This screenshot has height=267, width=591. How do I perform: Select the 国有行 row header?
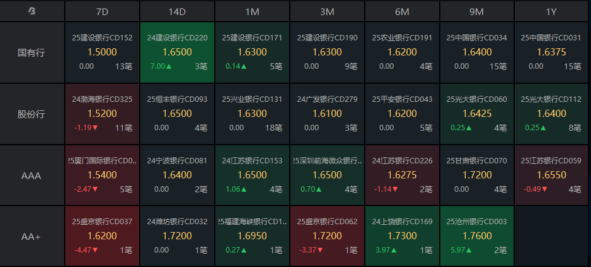click(x=32, y=52)
